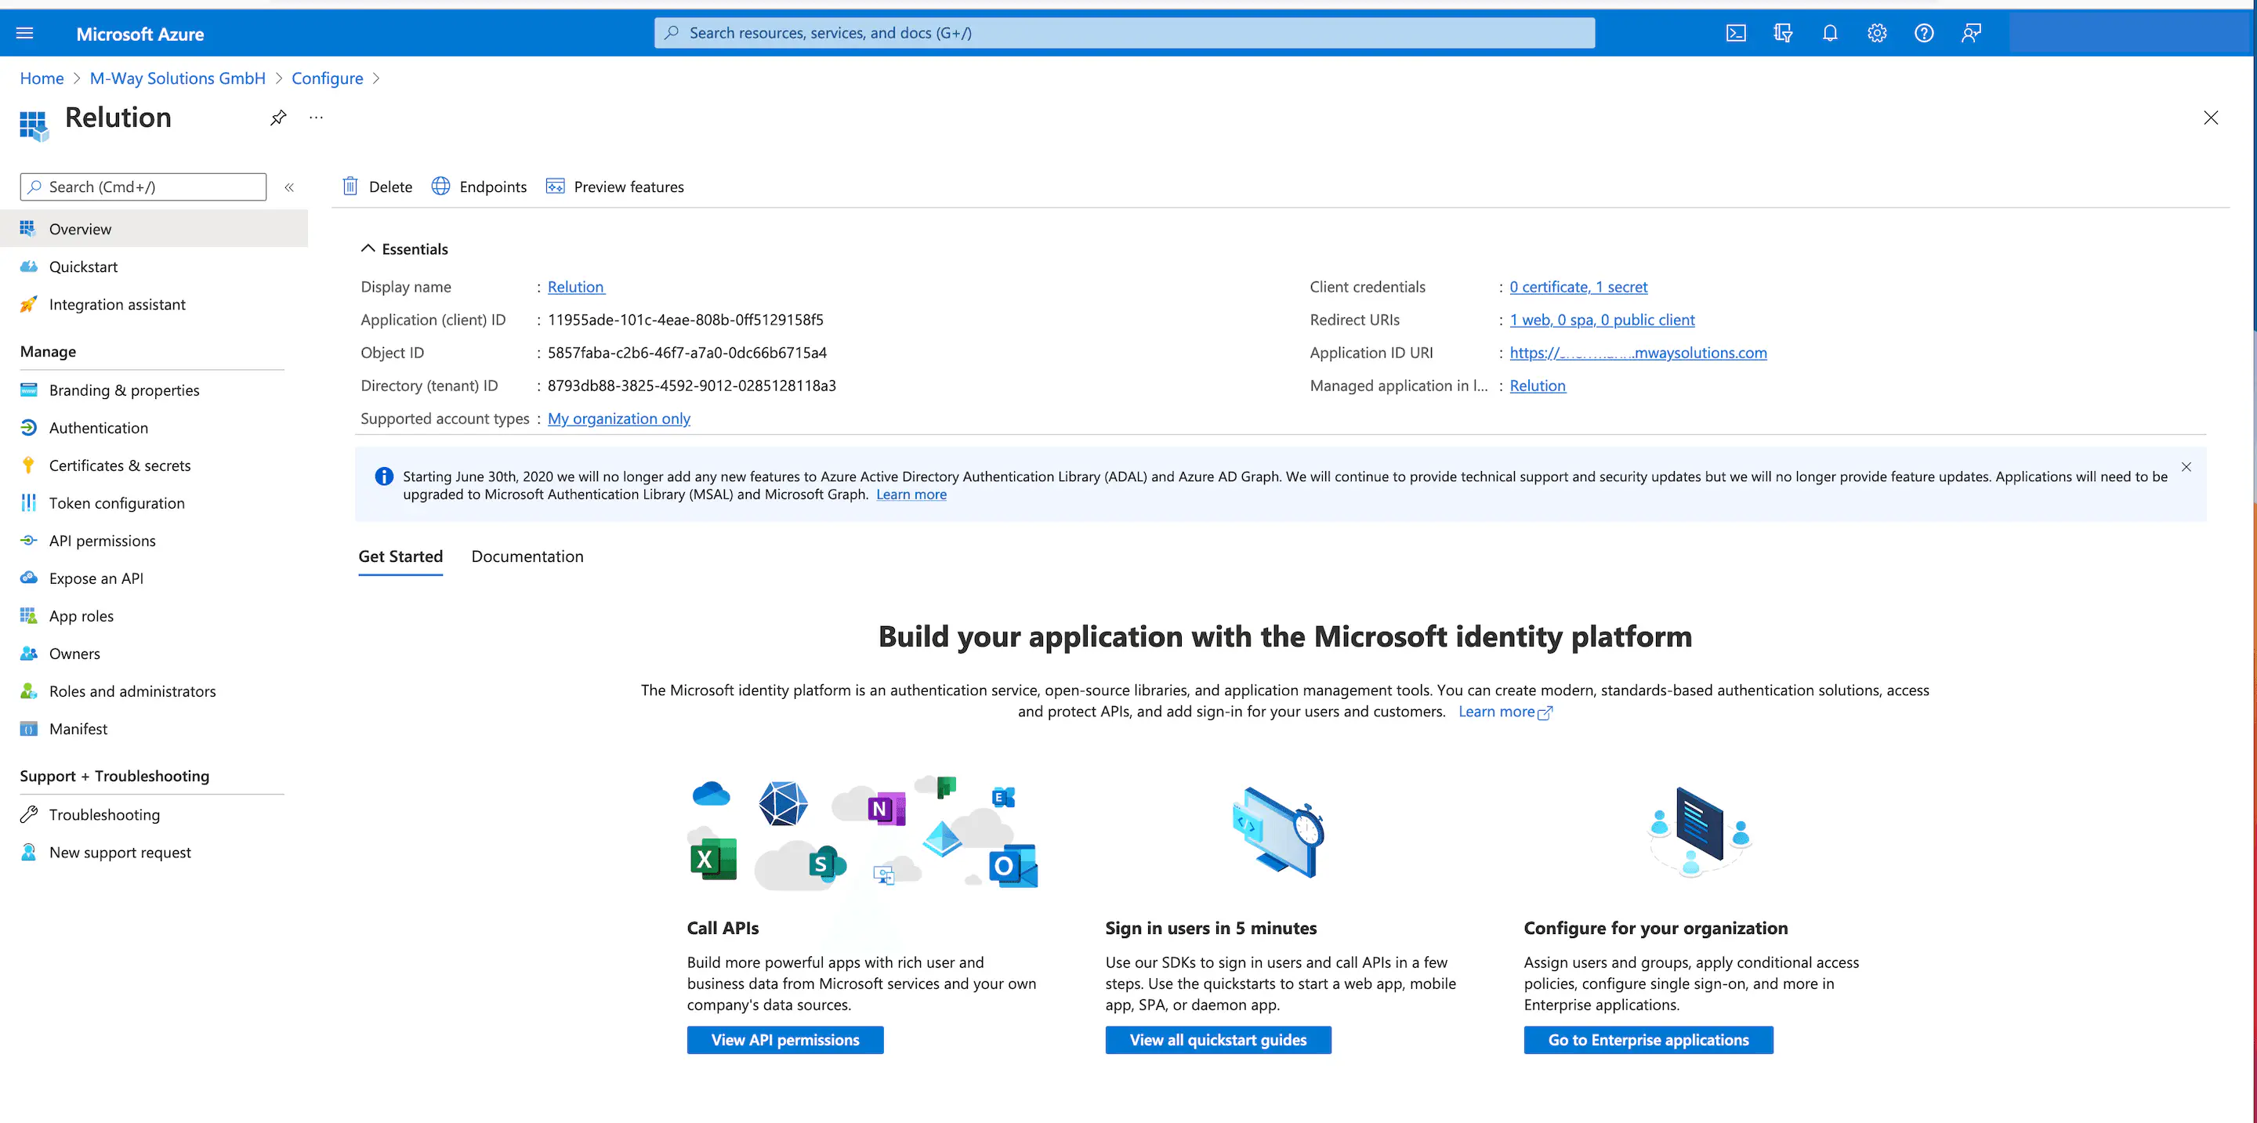Collapse the Essentials section
This screenshot has width=2257, height=1123.
368,248
